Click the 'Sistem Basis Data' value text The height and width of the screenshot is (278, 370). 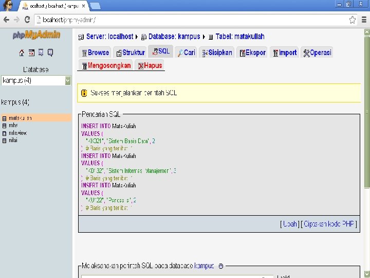pyautogui.click(x=128, y=141)
